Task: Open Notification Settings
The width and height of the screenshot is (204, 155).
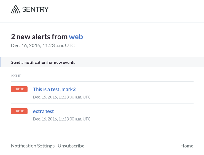Action: tap(33, 146)
